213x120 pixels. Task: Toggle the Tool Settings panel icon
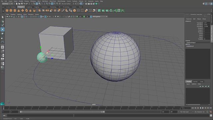pos(209,4)
